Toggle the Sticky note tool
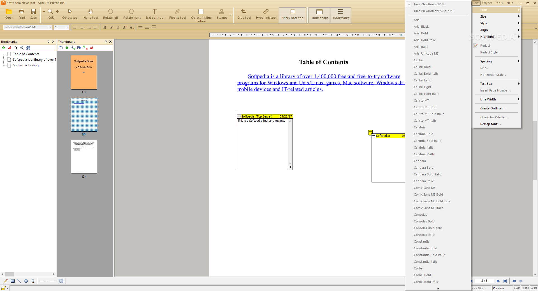Image resolution: width=538 pixels, height=291 pixels. coord(293,15)
